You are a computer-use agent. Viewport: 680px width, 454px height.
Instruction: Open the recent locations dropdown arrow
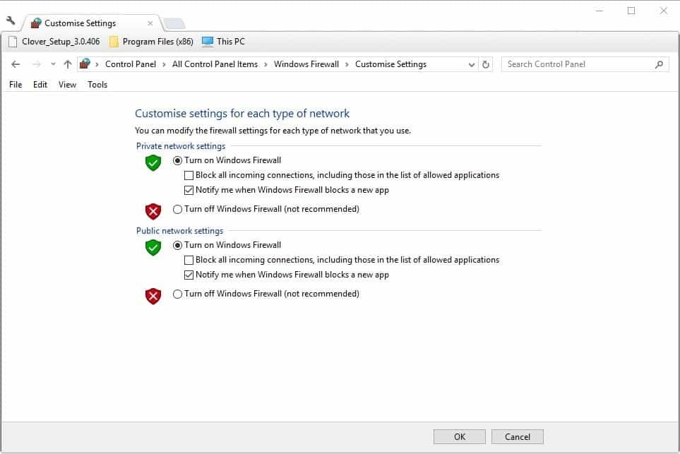click(53, 64)
